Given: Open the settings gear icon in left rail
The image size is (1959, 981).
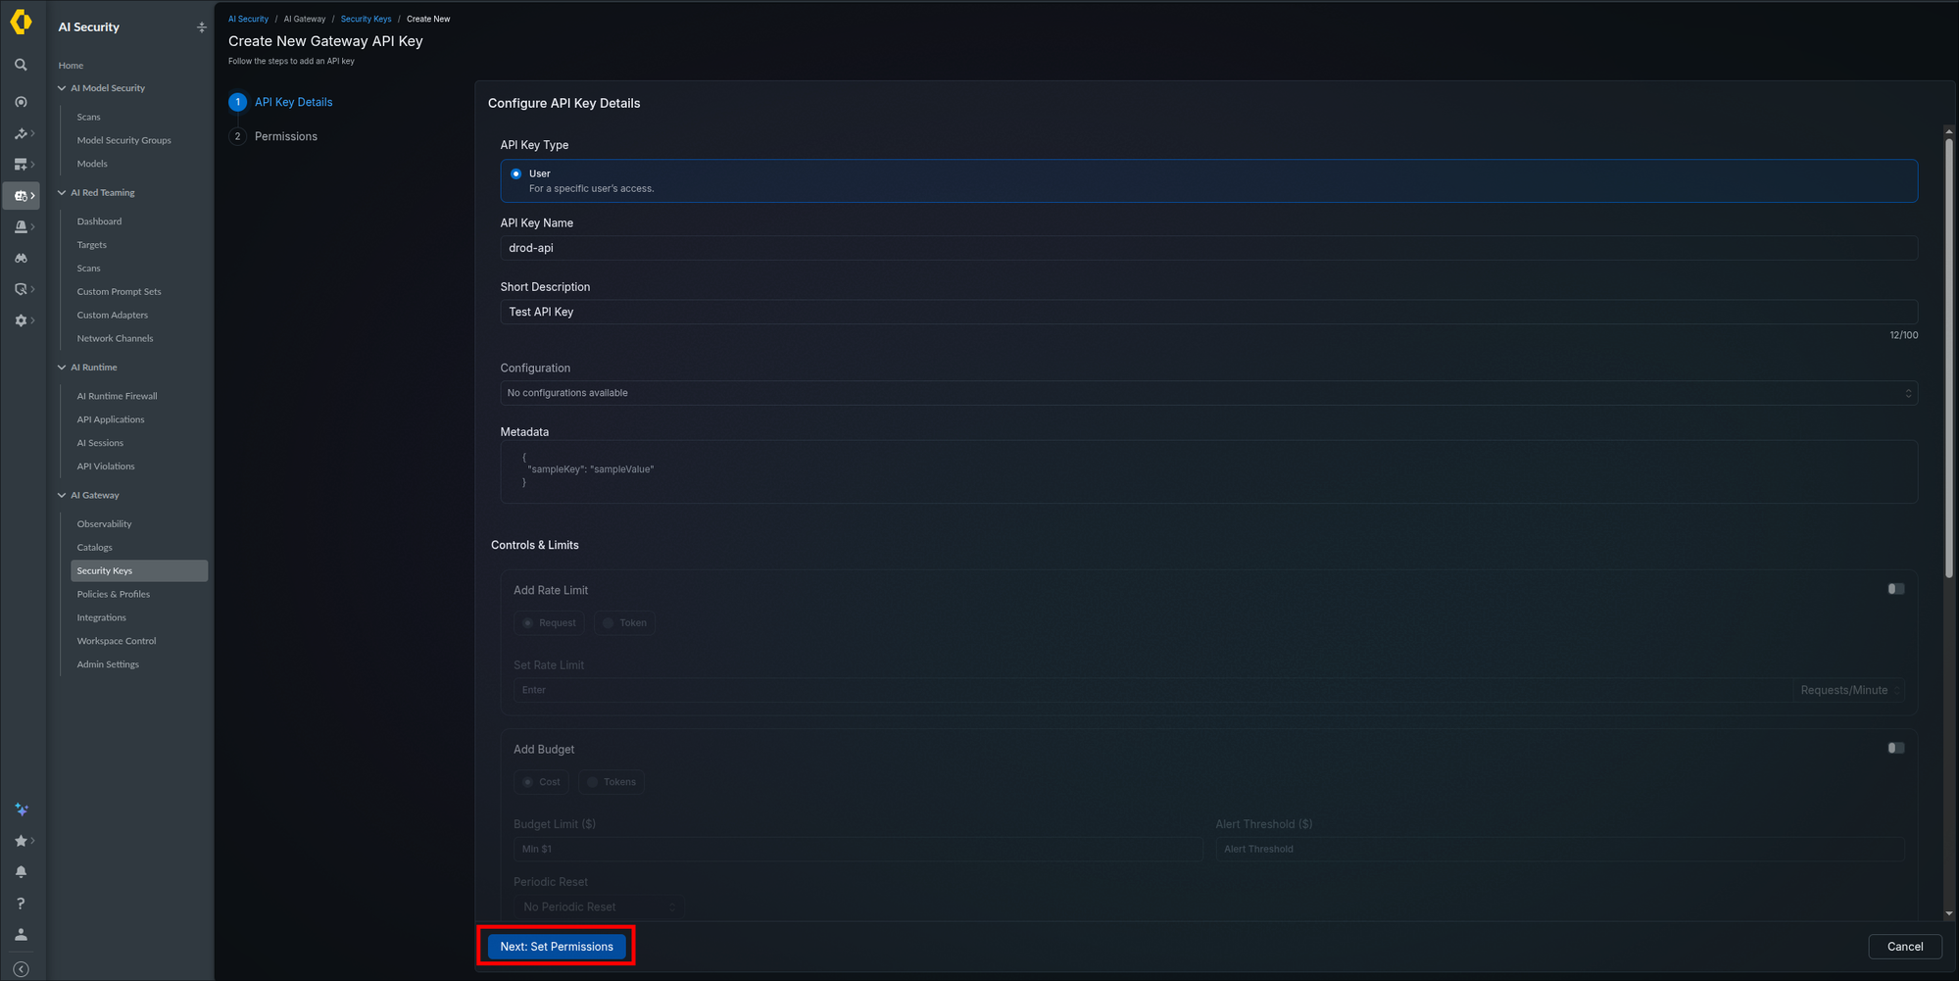Looking at the screenshot, I should [21, 320].
